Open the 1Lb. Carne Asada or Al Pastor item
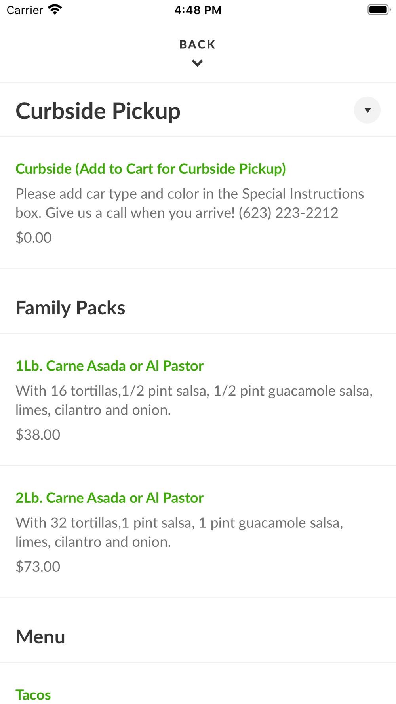Screen dimensions: 396x704 point(109,366)
